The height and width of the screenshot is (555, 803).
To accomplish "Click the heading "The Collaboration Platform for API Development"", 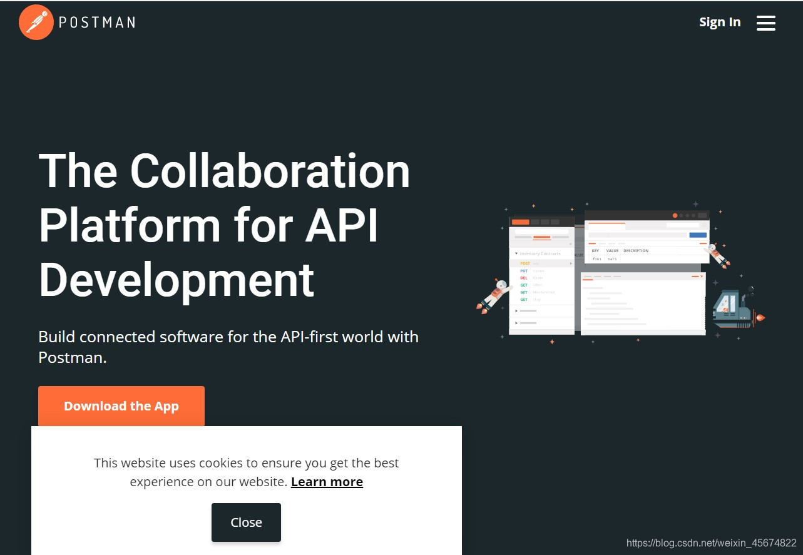I will (224, 225).
